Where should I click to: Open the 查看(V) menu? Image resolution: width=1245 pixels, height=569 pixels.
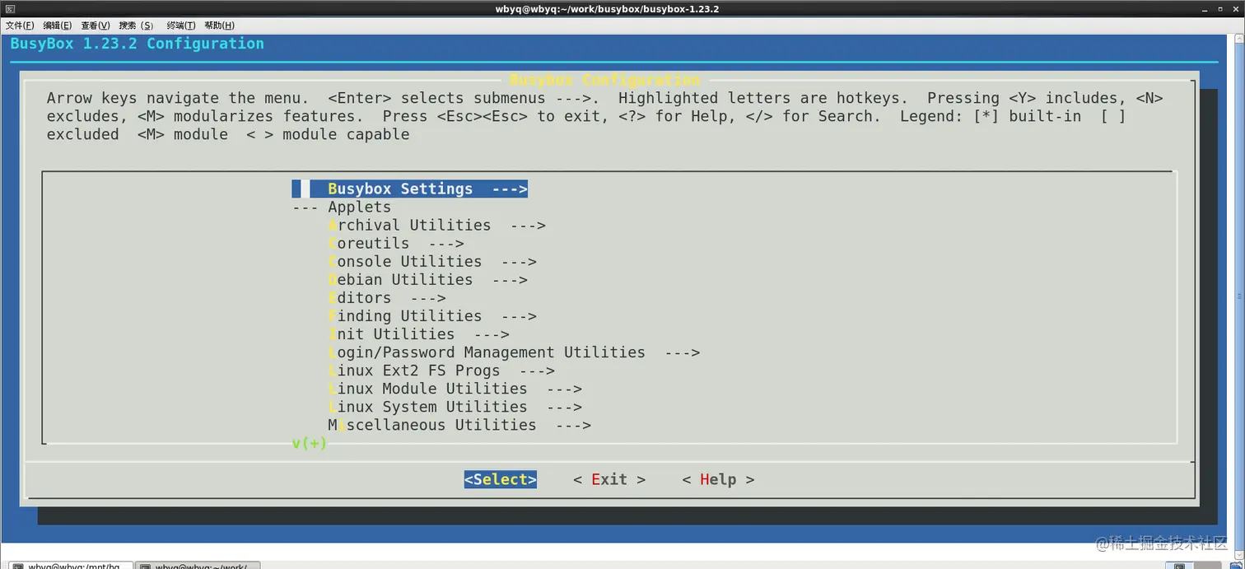(x=96, y=26)
